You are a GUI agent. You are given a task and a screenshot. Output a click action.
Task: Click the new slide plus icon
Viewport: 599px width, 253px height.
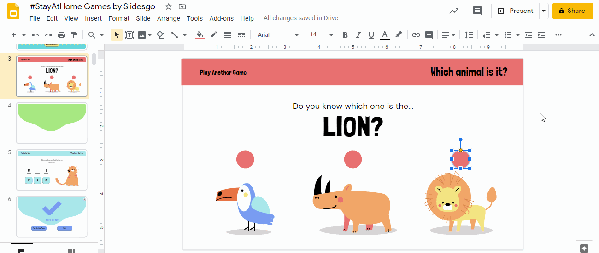[14, 35]
